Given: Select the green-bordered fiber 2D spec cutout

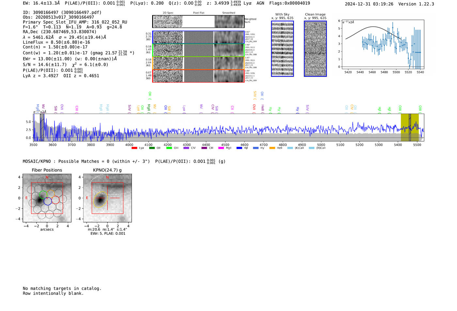Looking at the screenshot, I should (x=168, y=50).
